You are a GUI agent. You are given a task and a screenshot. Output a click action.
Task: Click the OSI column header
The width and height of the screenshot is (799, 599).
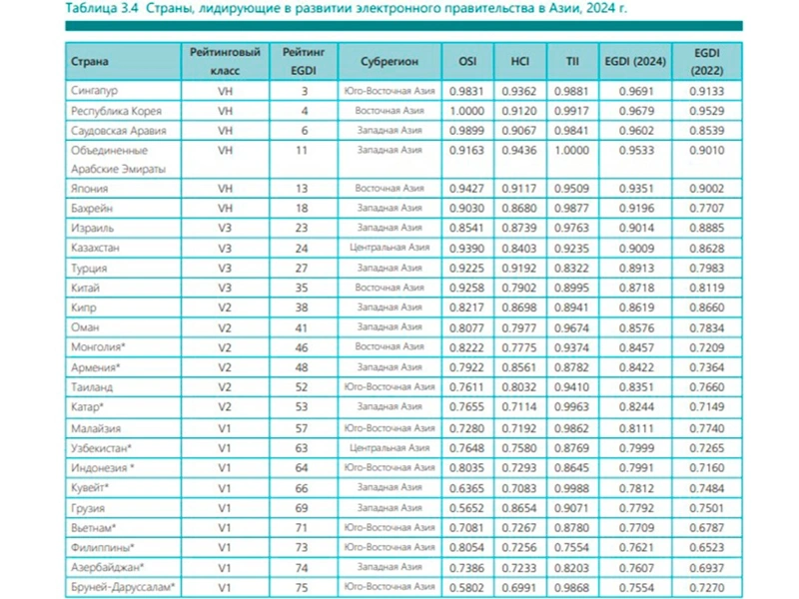[467, 61]
